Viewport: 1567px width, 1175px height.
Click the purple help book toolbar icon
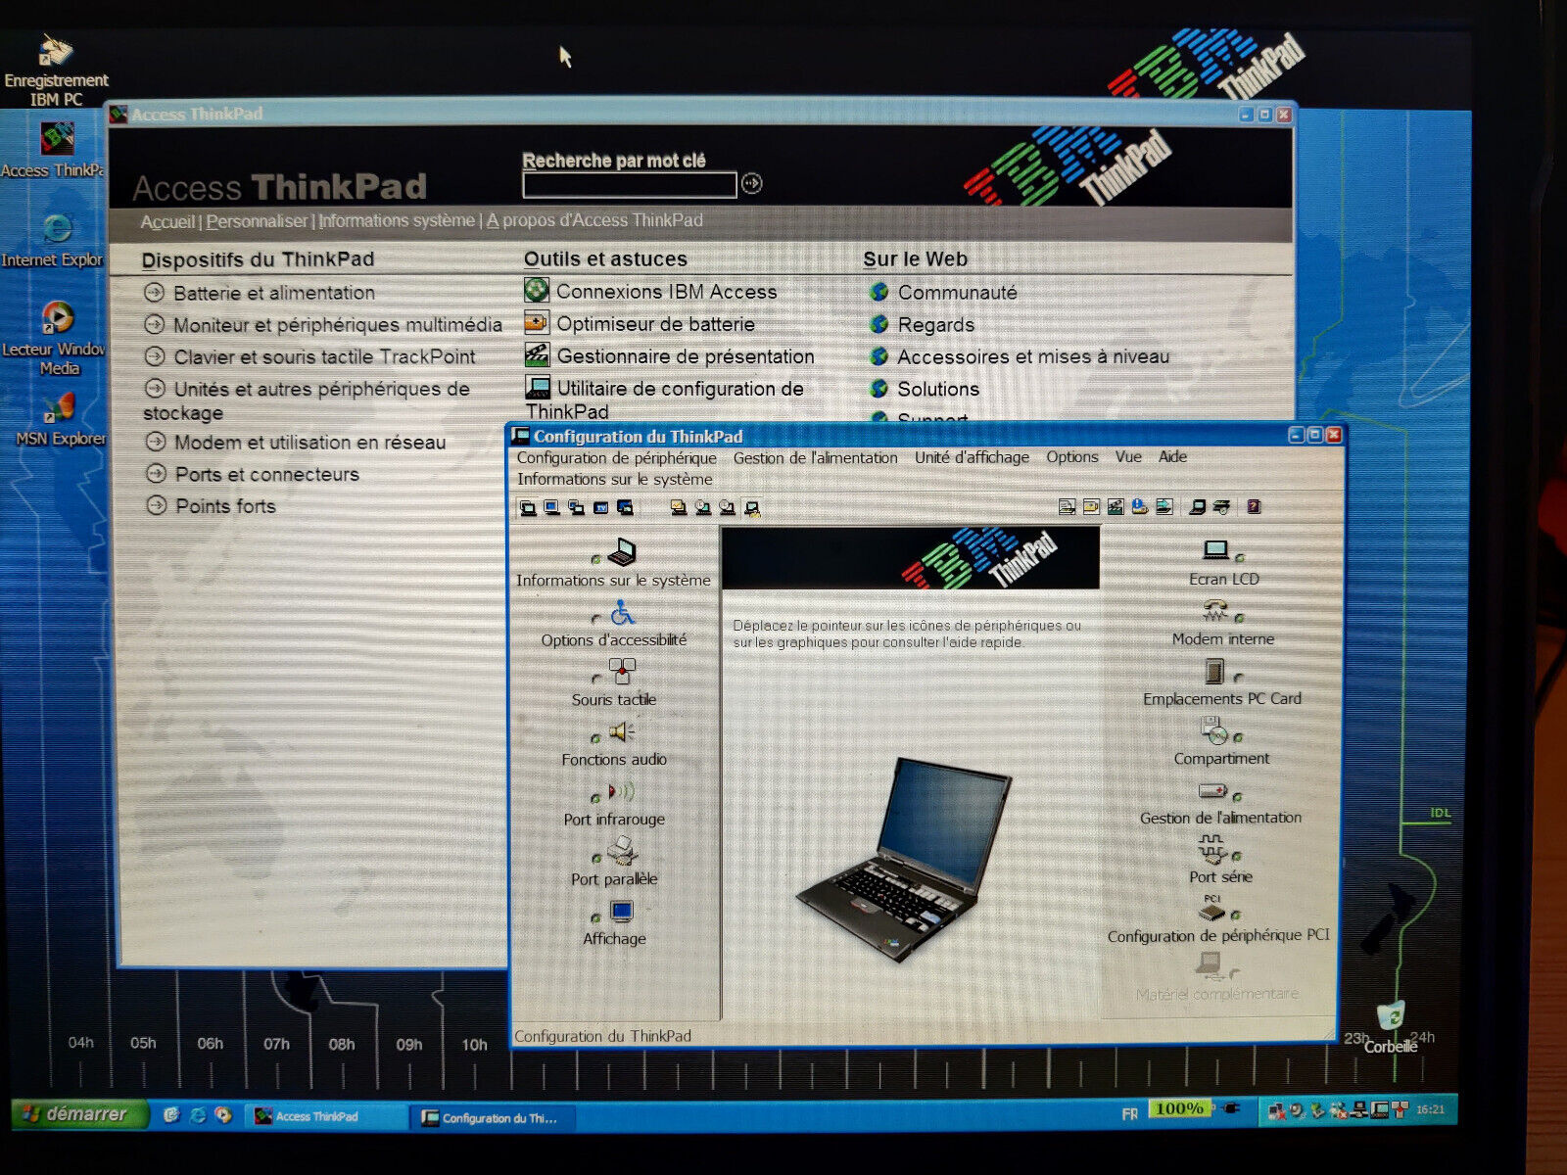(x=1254, y=506)
